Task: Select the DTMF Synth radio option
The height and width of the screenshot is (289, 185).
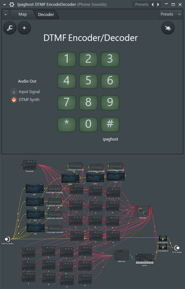Action: (x=14, y=100)
